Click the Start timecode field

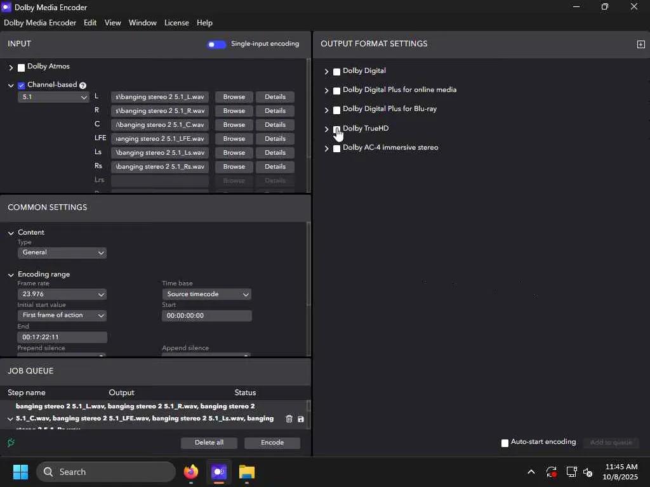pyautogui.click(x=206, y=316)
